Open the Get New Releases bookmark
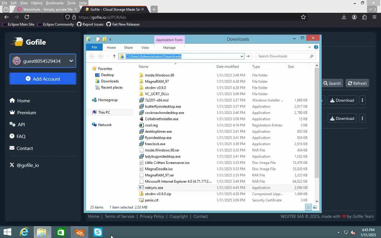Viewport: 381px width, 238px height. pyautogui.click(x=123, y=24)
